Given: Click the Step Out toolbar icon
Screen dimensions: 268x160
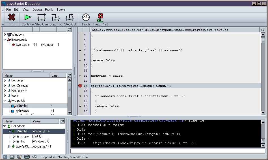Looking at the screenshot, I should click(70, 19).
